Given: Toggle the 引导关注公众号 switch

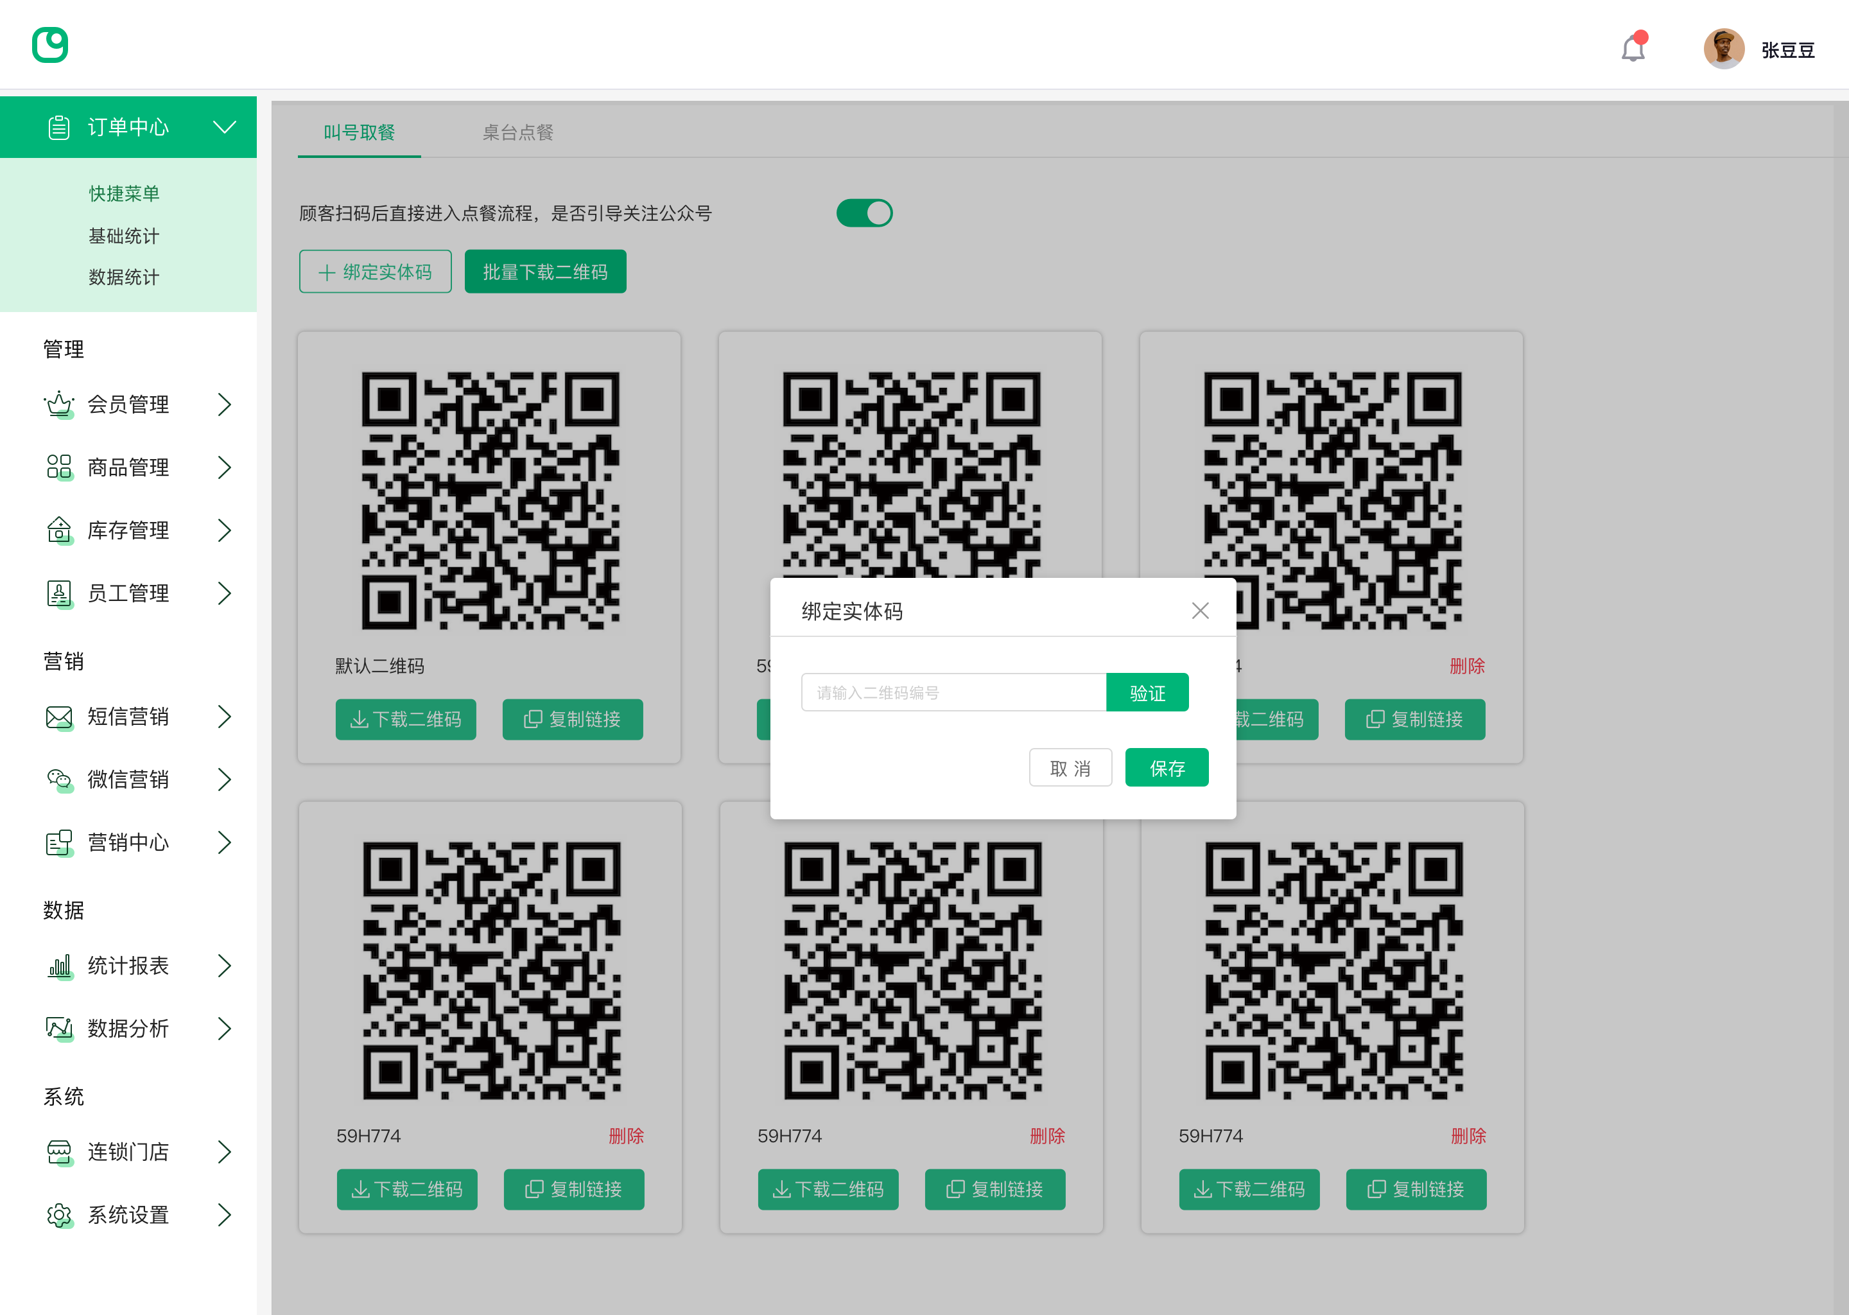Looking at the screenshot, I should click(864, 213).
